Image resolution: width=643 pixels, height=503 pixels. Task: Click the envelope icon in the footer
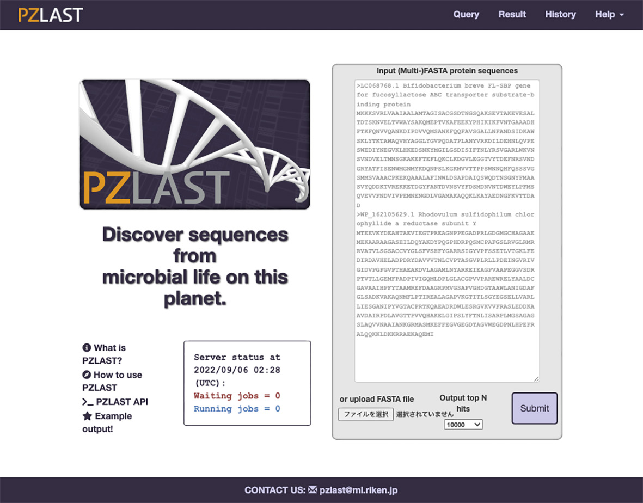[x=313, y=490]
